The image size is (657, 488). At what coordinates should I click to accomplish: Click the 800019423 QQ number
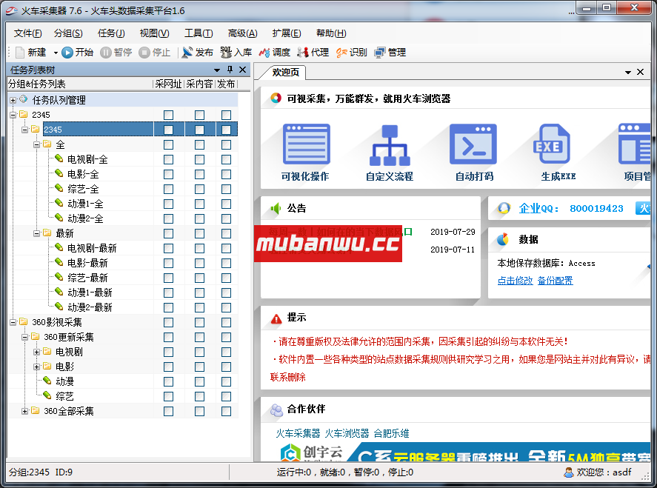(596, 208)
